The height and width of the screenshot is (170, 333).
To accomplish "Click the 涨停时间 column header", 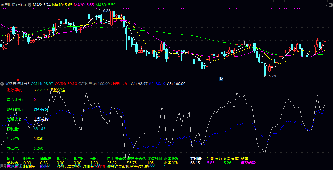I will [x=155, y=159].
